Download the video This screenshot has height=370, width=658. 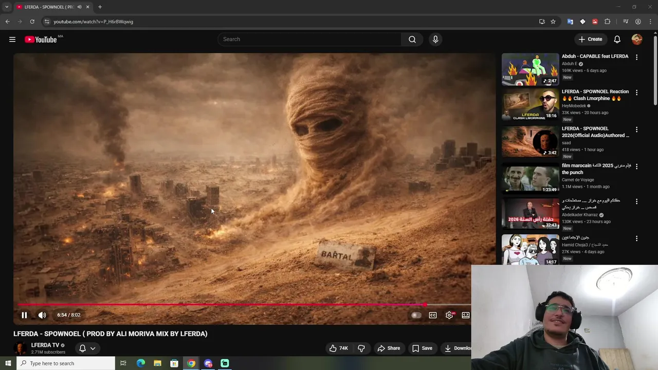coord(458,348)
